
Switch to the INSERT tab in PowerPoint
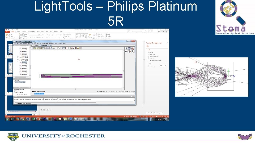18,32
